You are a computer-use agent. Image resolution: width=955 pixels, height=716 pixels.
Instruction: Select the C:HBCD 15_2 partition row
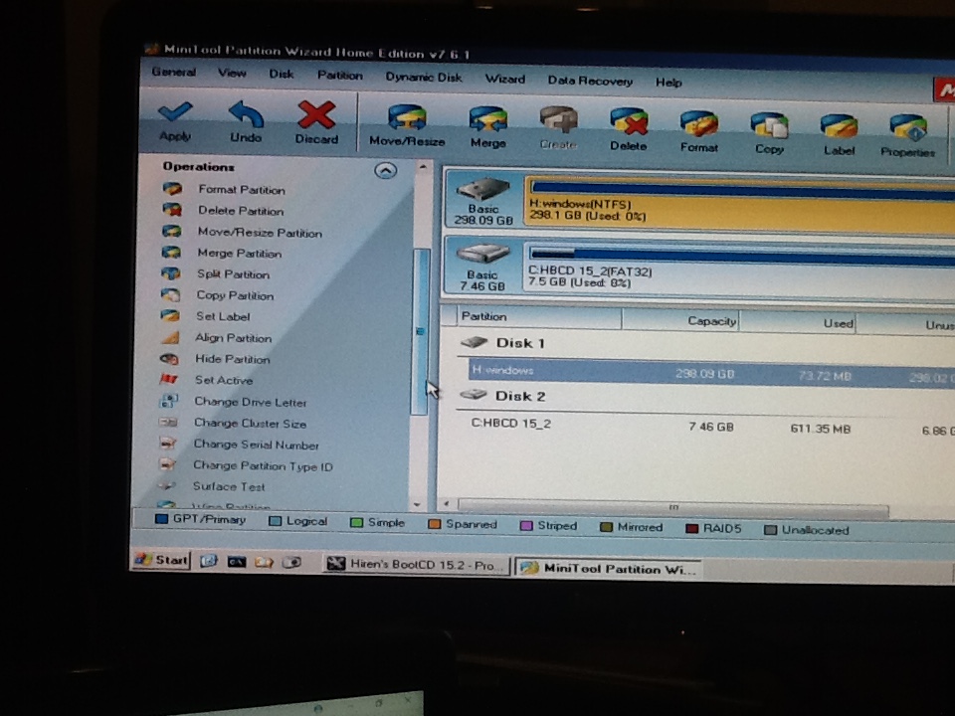(711, 427)
